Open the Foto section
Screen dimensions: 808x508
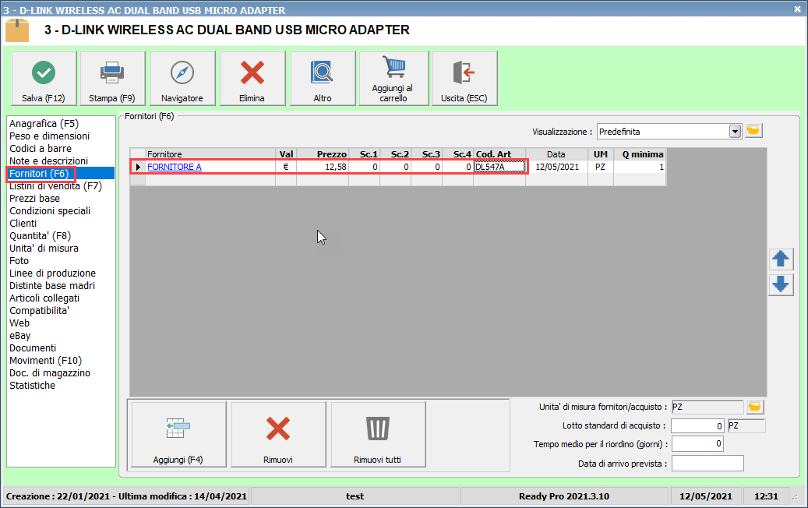point(19,261)
